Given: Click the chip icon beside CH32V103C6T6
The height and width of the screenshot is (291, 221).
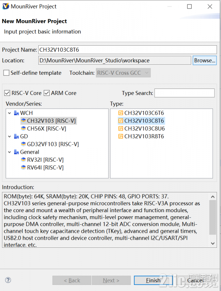Looking at the screenshot, I should click(121, 113).
